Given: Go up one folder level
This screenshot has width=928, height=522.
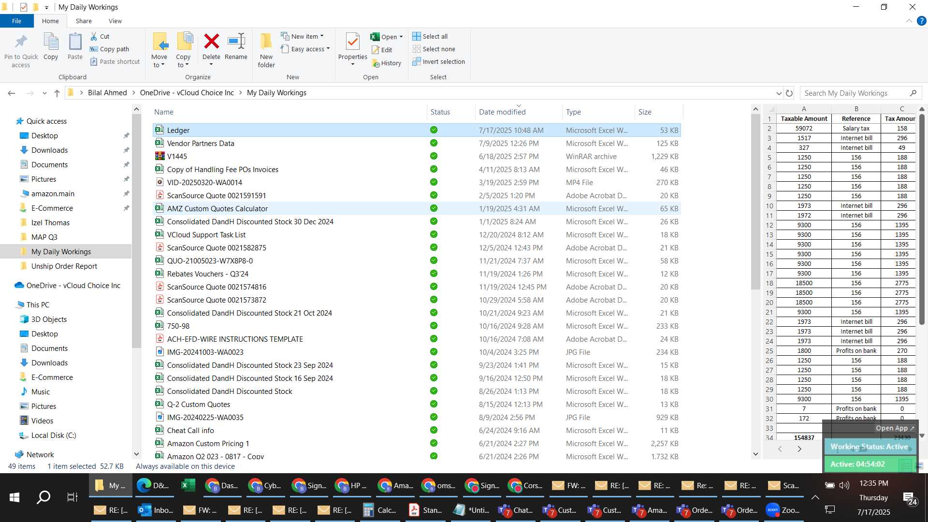Looking at the screenshot, I should tap(57, 93).
